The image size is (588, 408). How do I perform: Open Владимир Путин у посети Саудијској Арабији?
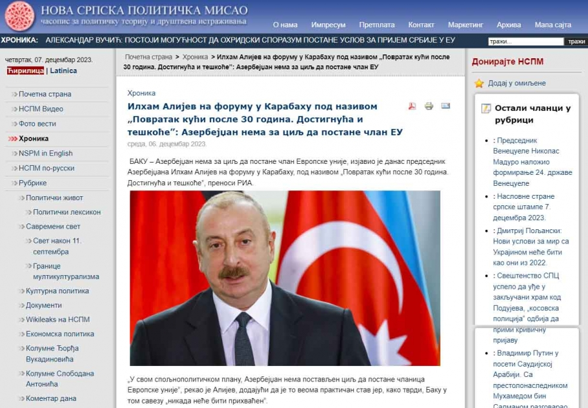[x=530, y=380]
